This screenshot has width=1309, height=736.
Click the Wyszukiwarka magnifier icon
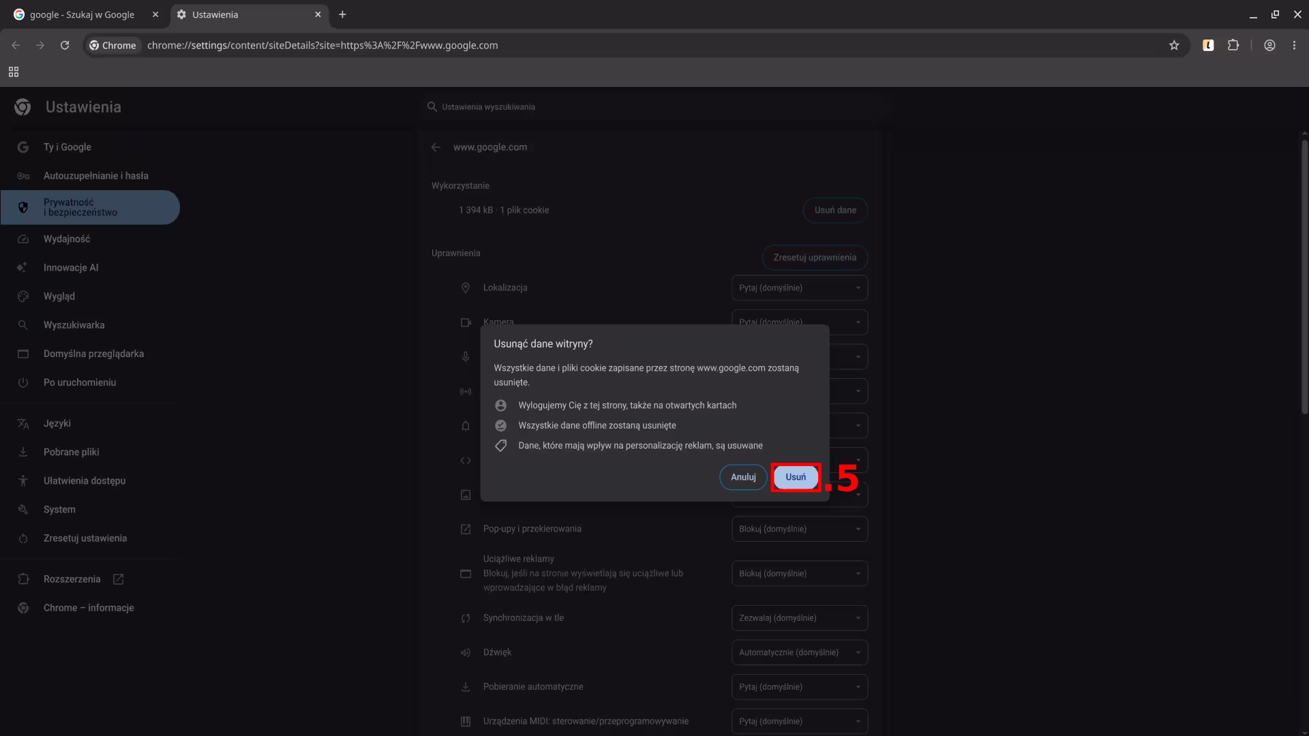22,325
